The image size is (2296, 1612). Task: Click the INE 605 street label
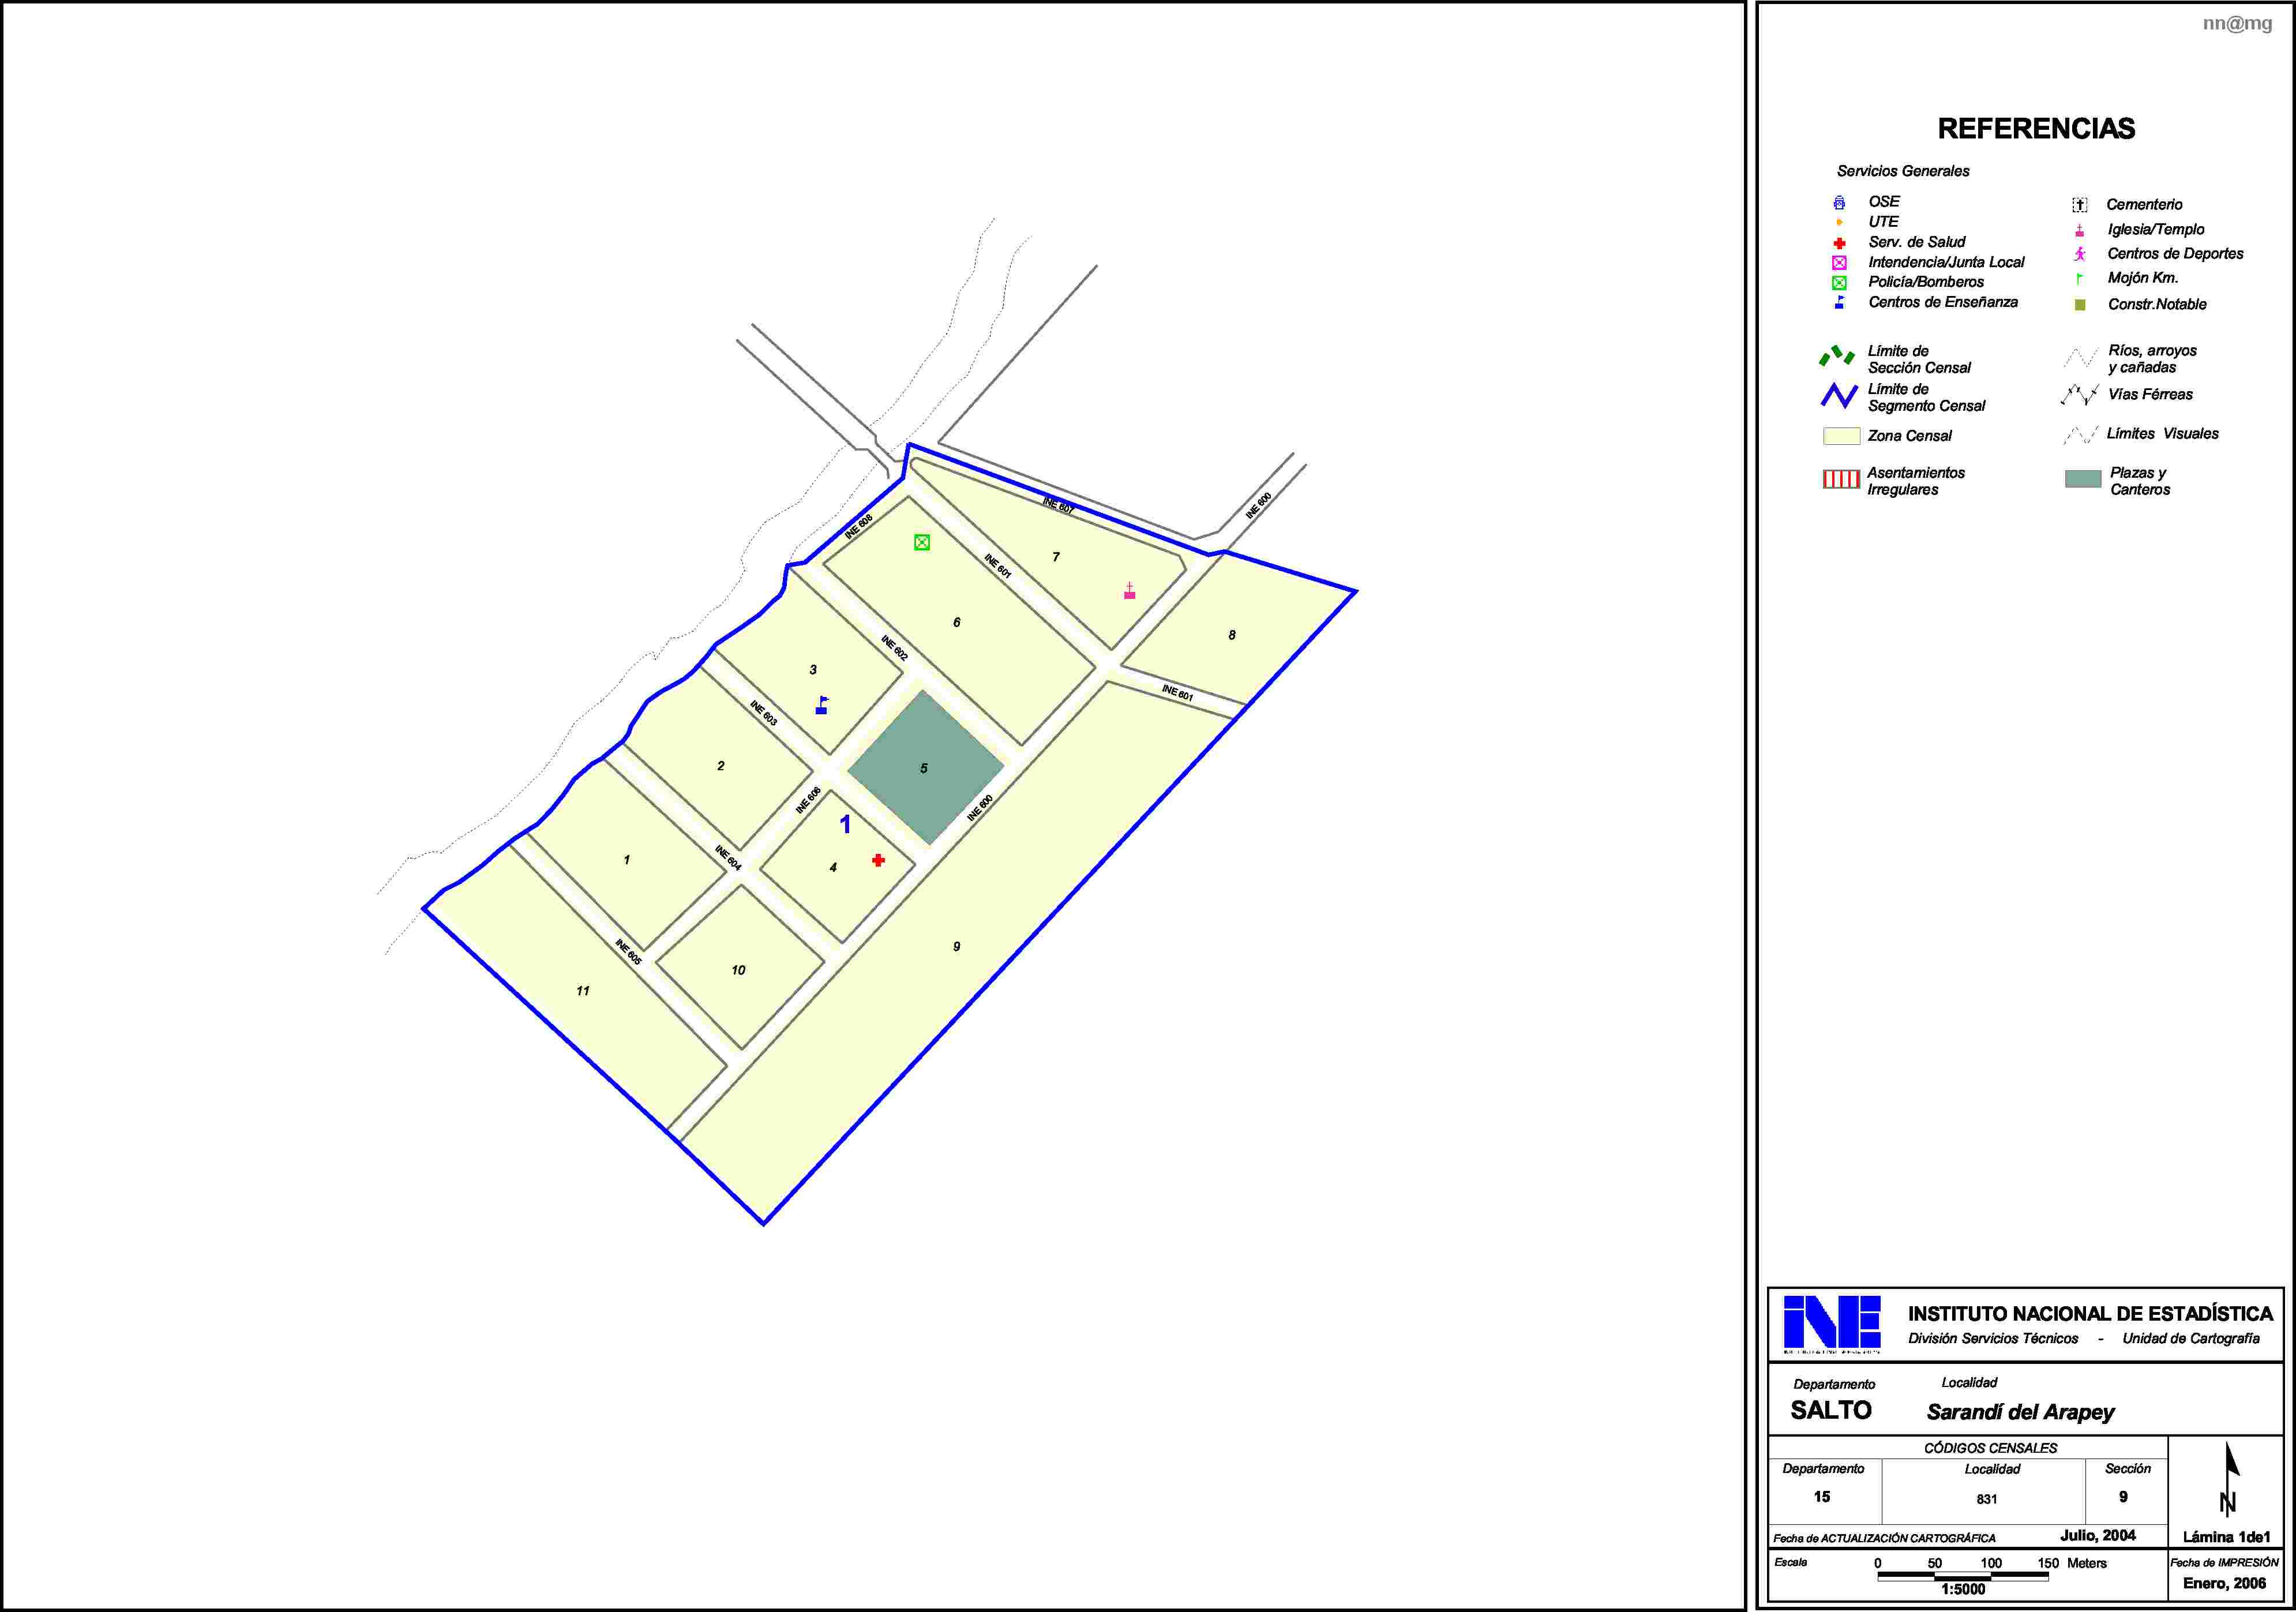click(628, 952)
